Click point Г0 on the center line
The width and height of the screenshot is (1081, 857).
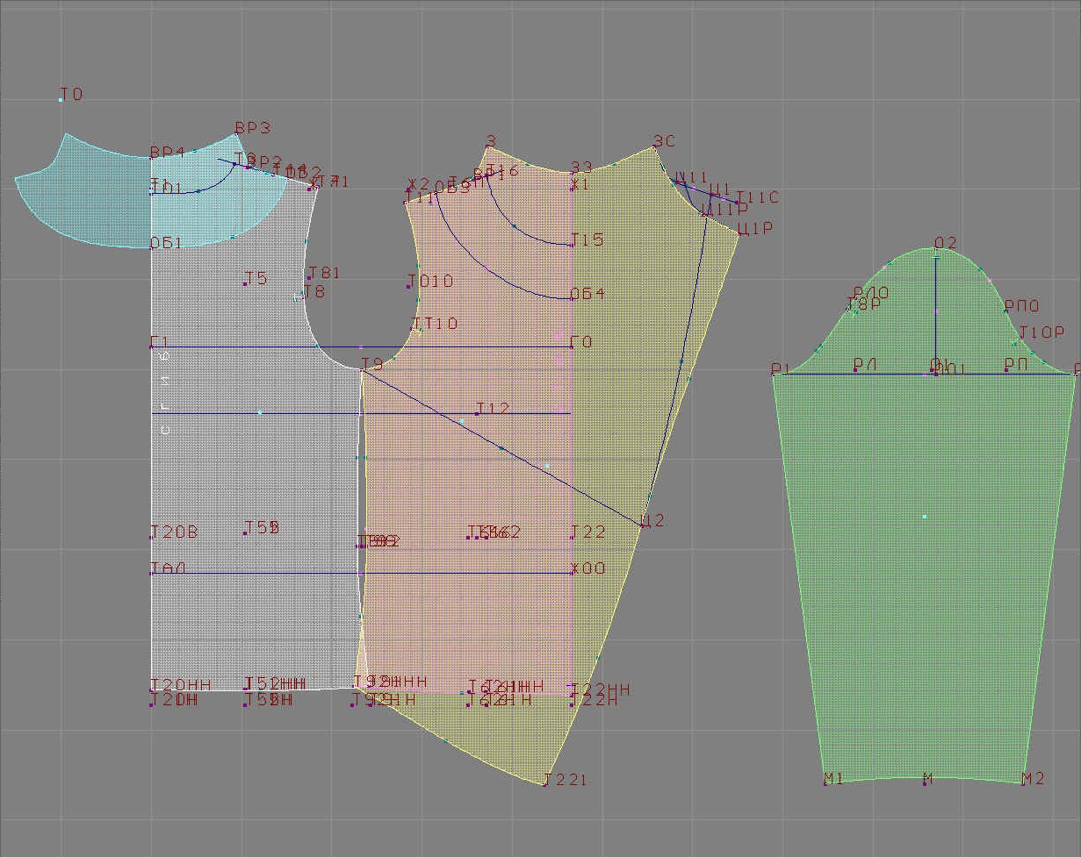(572, 346)
